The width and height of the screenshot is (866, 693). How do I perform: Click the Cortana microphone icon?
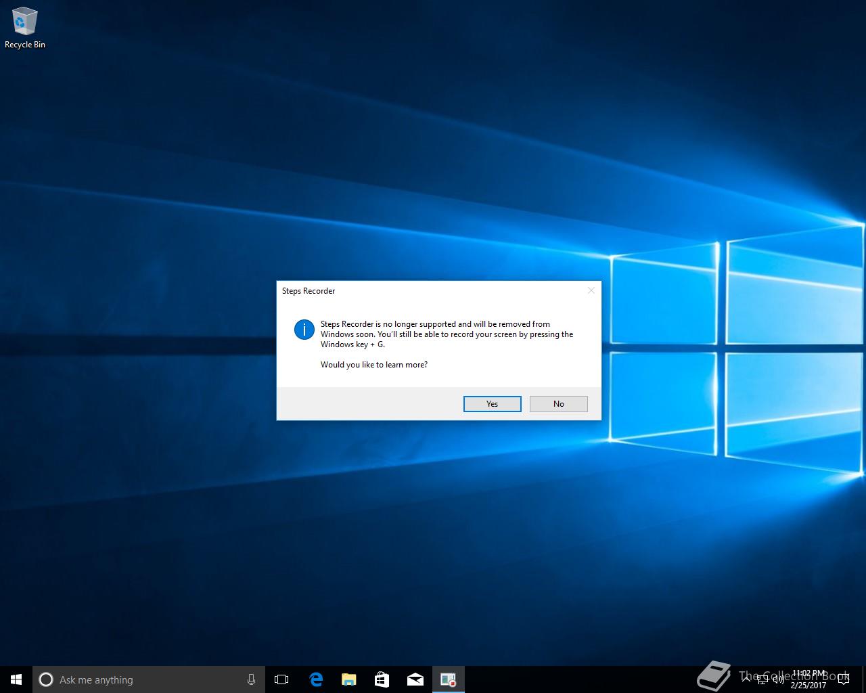[251, 679]
